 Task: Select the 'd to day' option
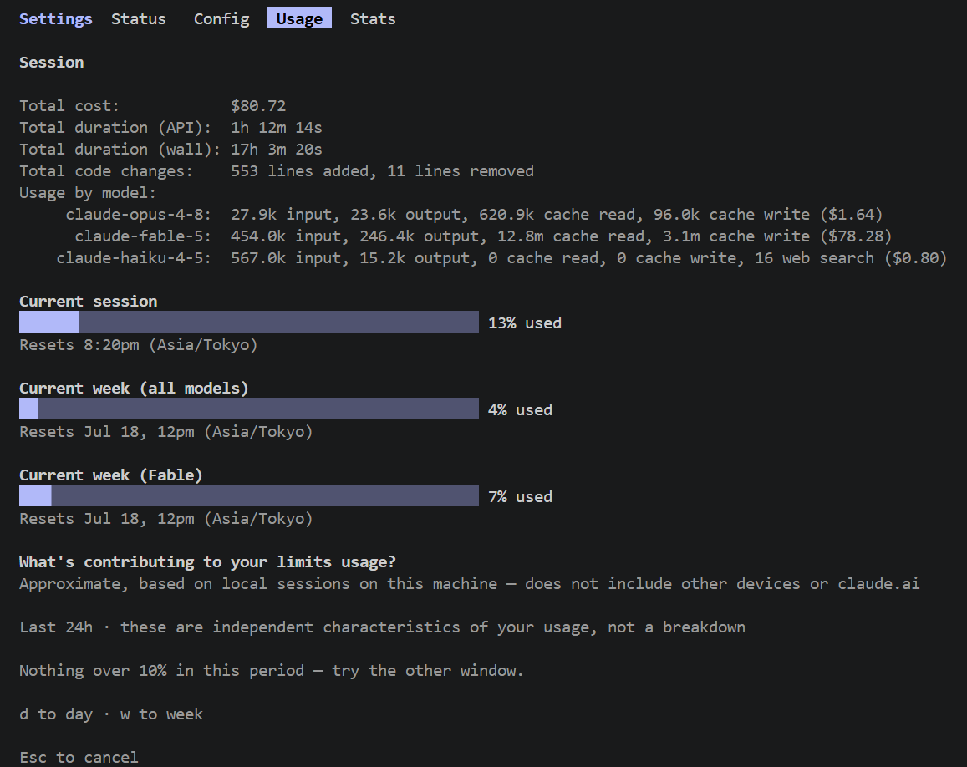(x=55, y=714)
